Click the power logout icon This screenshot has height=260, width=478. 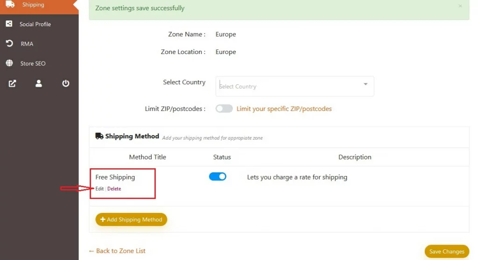click(x=65, y=83)
